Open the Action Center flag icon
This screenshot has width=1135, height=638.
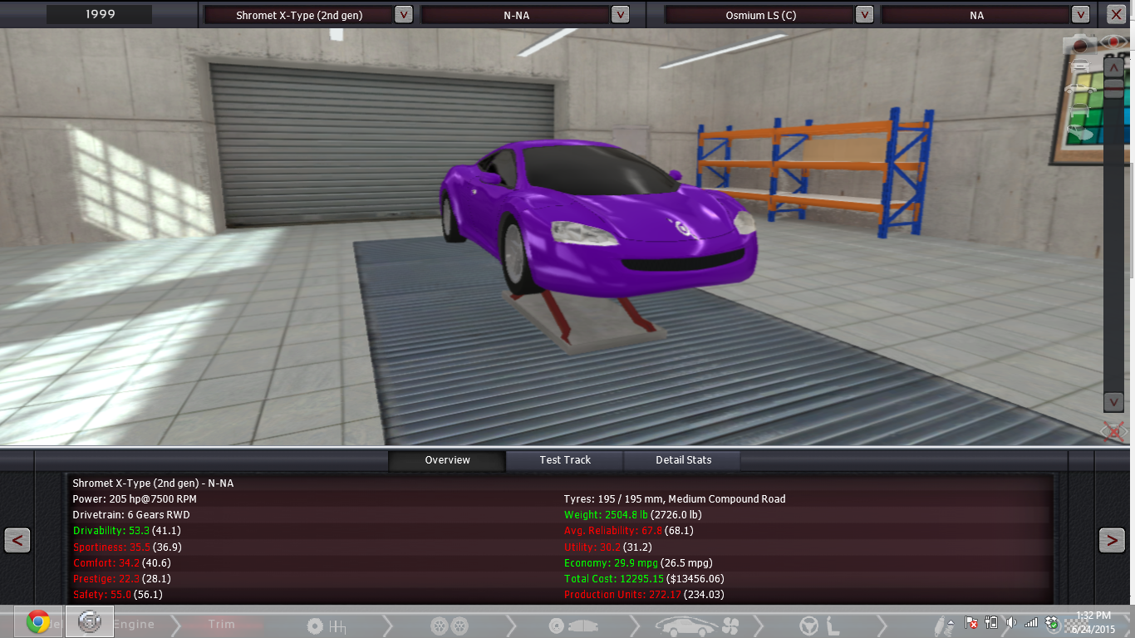point(970,622)
